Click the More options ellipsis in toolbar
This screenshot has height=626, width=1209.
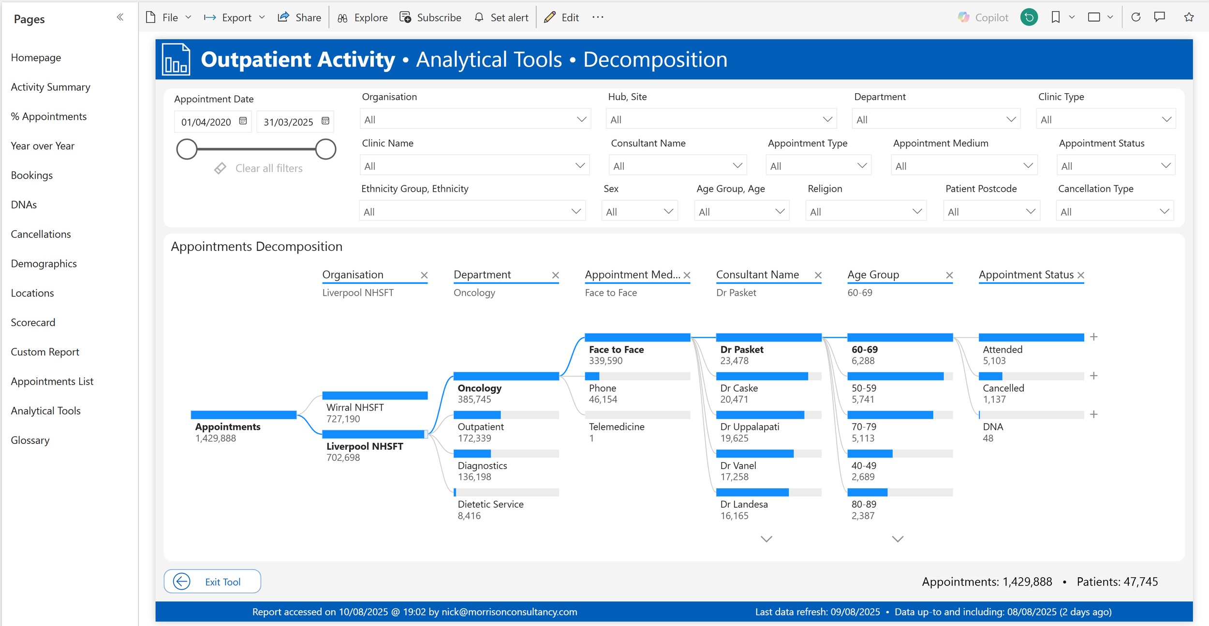[598, 17]
